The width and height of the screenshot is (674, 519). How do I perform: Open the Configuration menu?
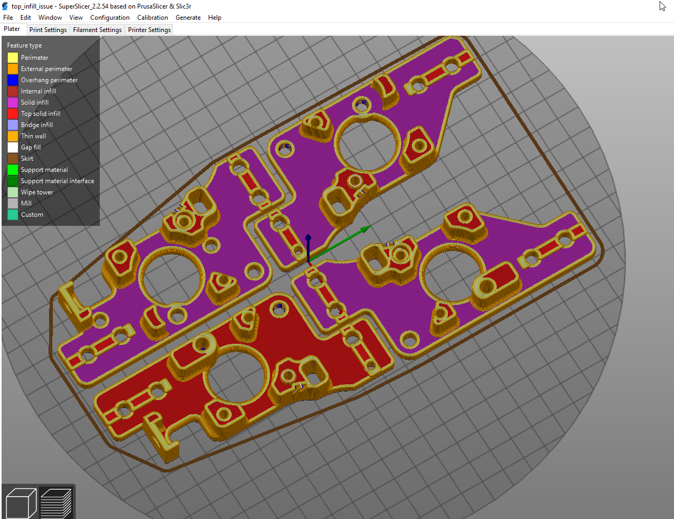pyautogui.click(x=110, y=18)
